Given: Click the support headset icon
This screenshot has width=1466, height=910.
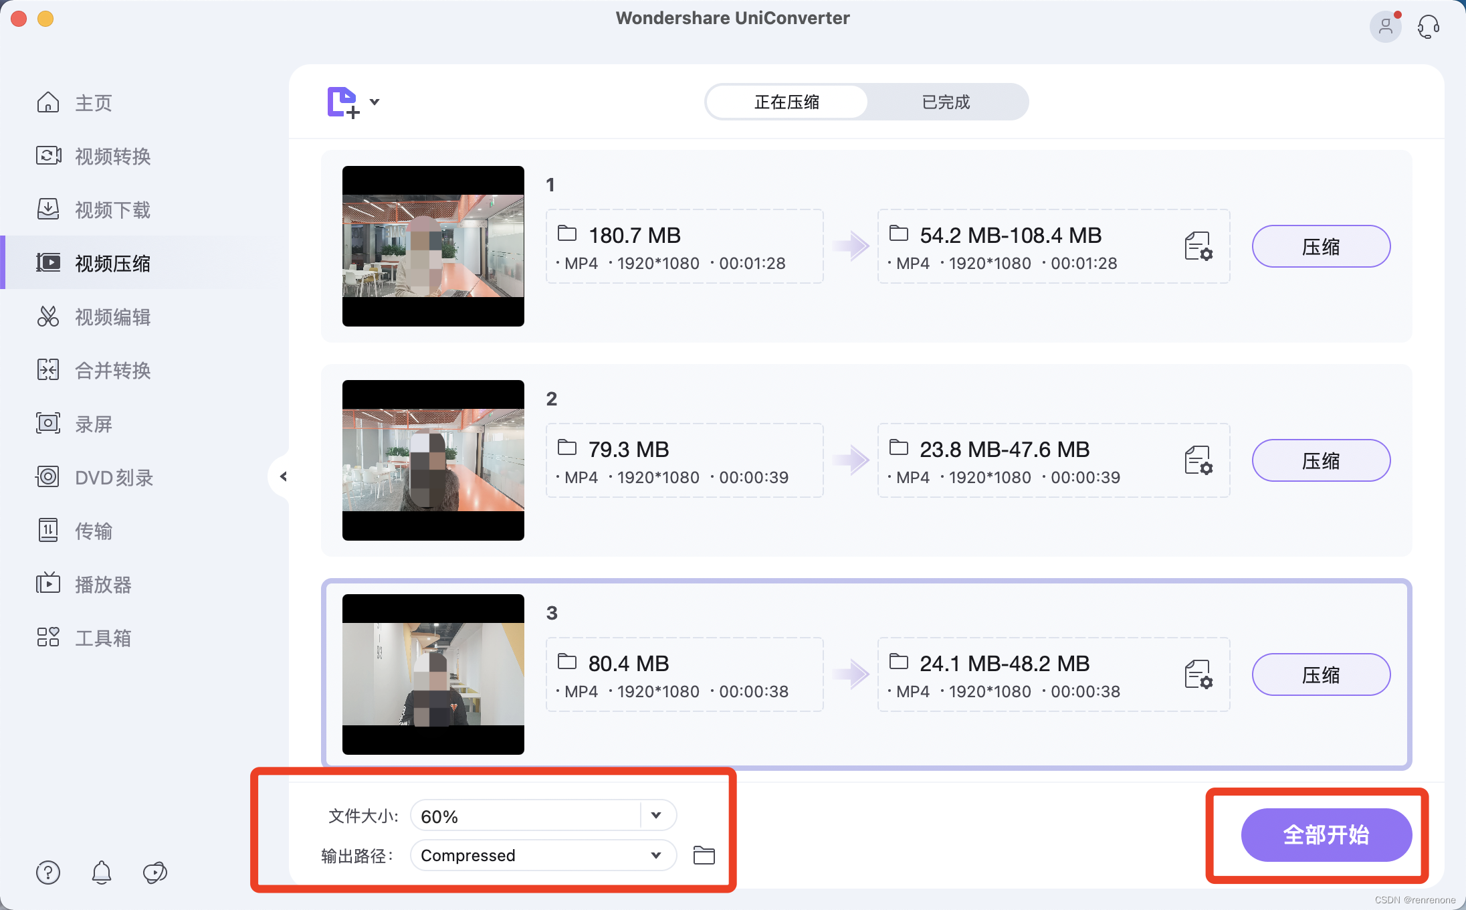Looking at the screenshot, I should pyautogui.click(x=1428, y=27).
